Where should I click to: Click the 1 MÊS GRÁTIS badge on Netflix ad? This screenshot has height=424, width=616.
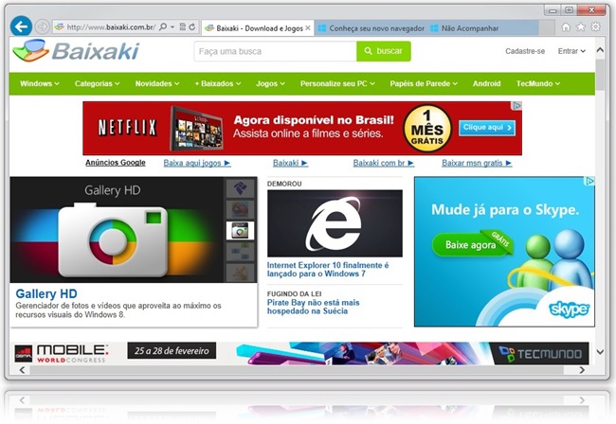coord(427,129)
